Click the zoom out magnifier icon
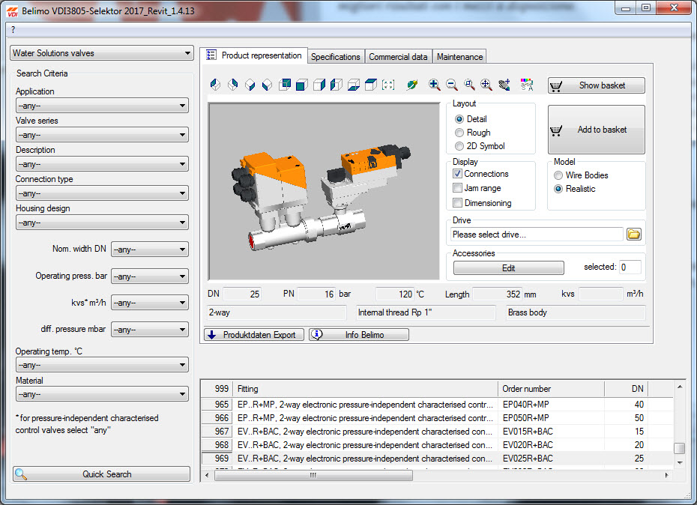The image size is (697, 505). pyautogui.click(x=452, y=85)
